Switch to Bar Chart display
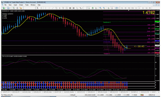 [89, 8]
